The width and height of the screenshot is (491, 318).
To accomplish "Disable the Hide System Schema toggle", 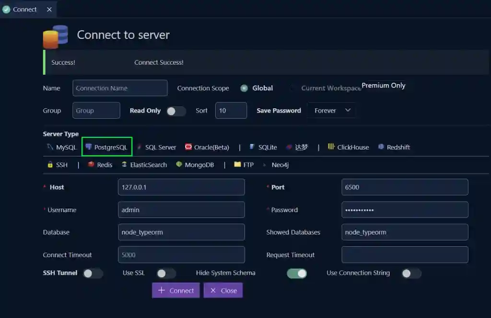I will 297,273.
